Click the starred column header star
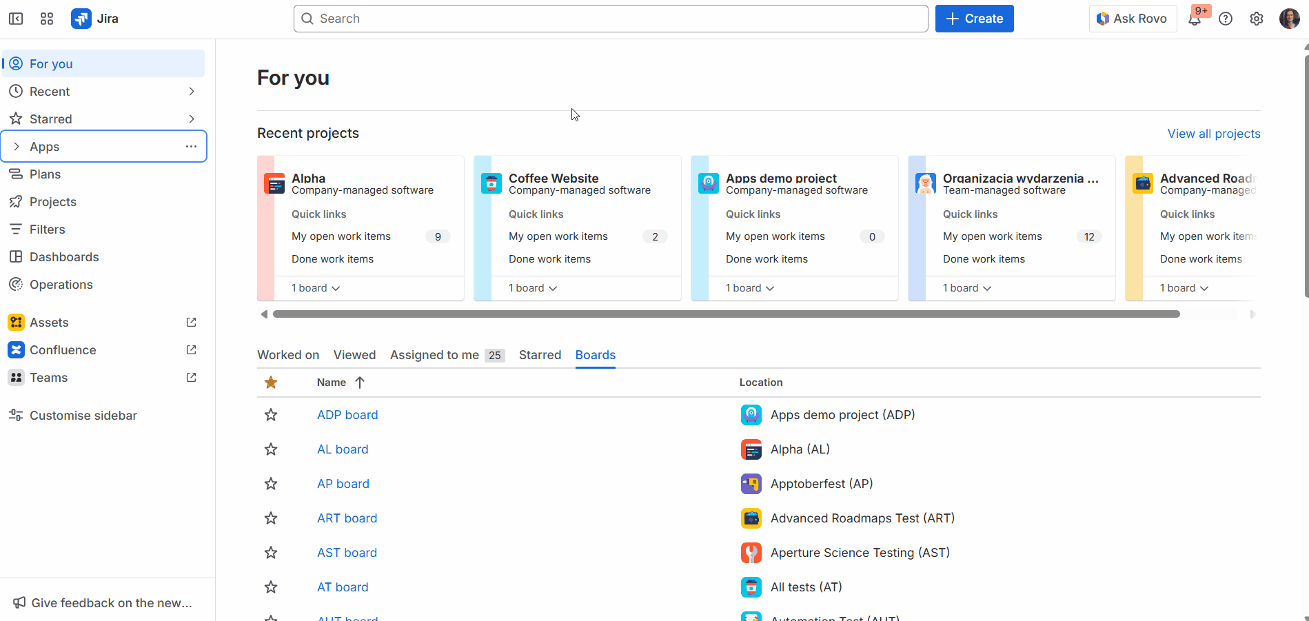 point(271,383)
